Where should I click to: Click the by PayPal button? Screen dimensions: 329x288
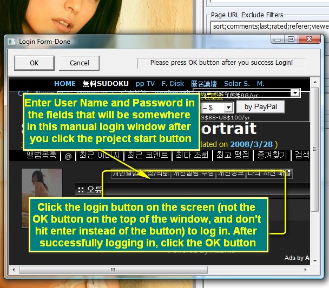click(261, 107)
